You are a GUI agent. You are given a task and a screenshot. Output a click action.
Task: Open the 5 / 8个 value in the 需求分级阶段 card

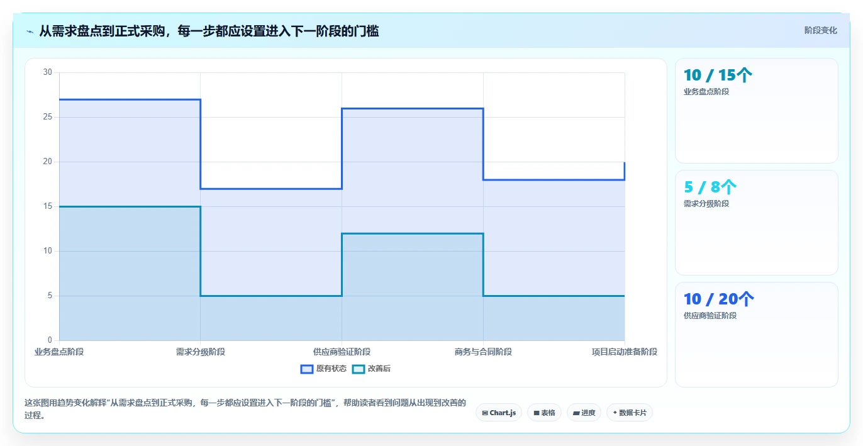(710, 187)
